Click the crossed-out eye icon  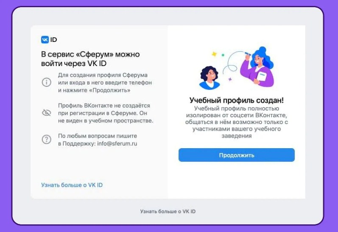coord(46,113)
